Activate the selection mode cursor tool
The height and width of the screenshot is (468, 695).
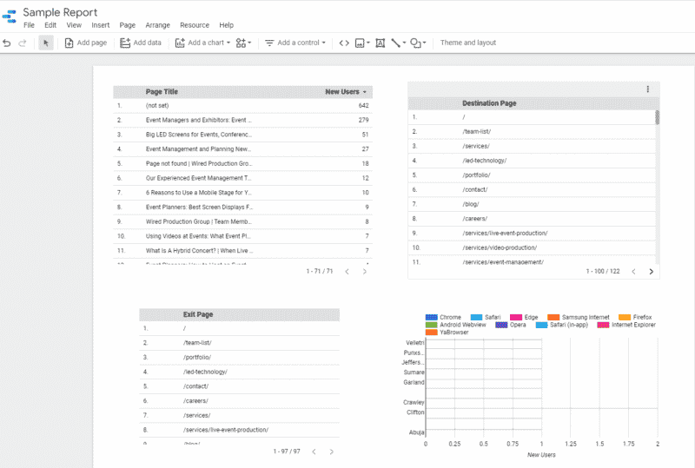coord(46,43)
